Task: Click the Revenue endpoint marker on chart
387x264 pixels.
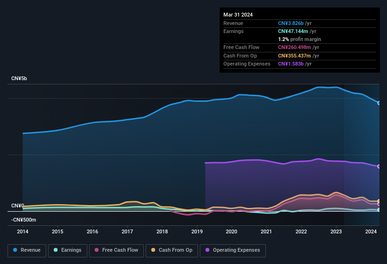Action: pos(379,103)
